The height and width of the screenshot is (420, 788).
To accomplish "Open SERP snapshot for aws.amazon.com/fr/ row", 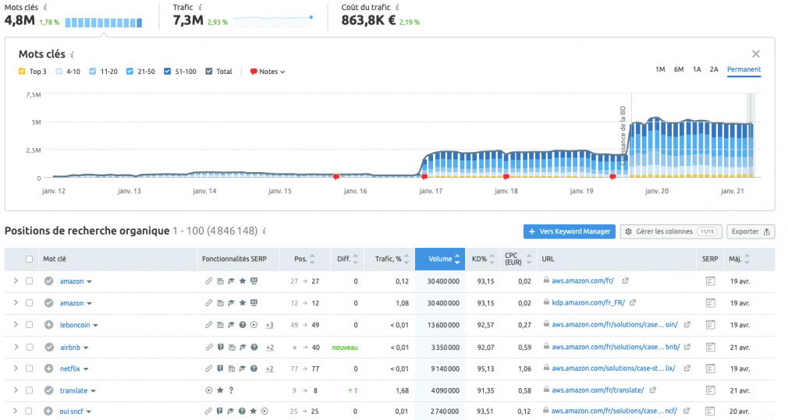I will coord(710,281).
